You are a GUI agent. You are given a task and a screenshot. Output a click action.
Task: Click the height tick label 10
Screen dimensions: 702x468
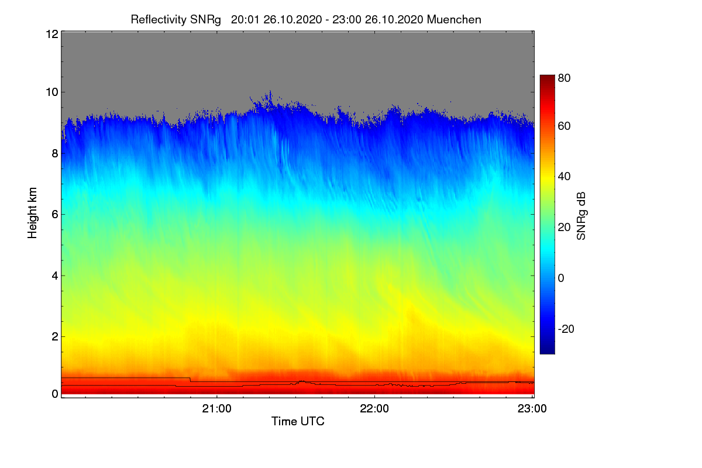pyautogui.click(x=51, y=92)
